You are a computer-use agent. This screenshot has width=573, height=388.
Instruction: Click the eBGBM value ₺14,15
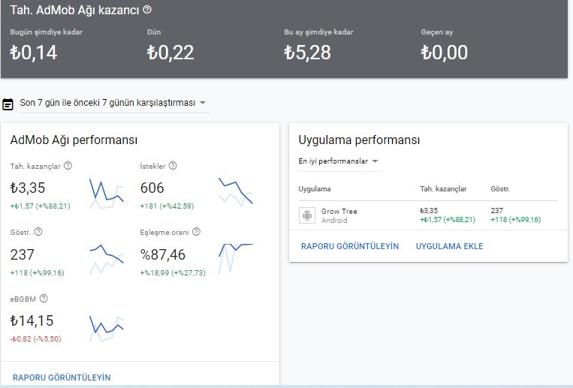(32, 320)
